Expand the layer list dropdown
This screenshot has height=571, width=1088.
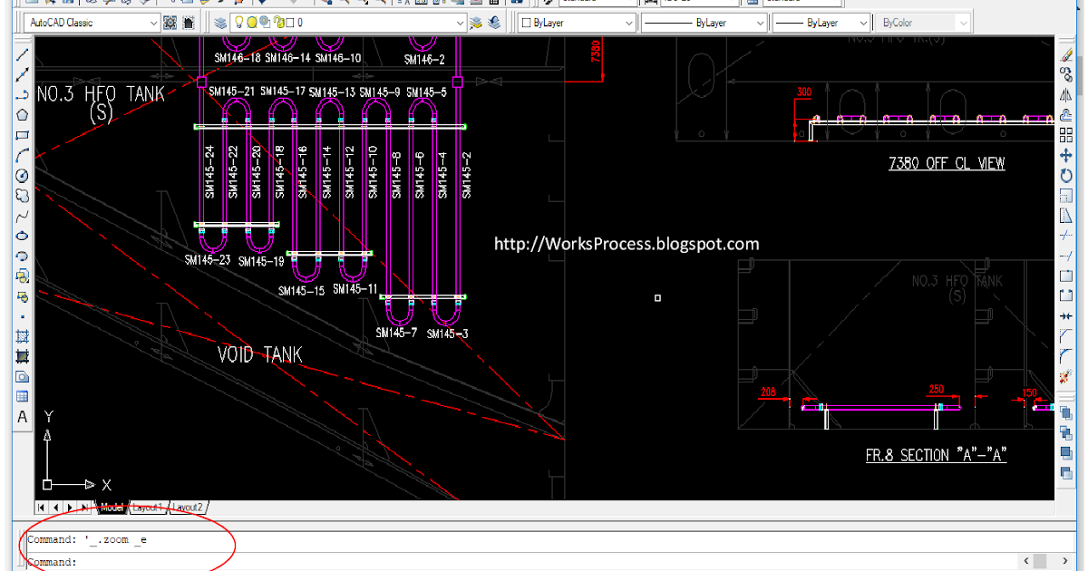click(460, 23)
